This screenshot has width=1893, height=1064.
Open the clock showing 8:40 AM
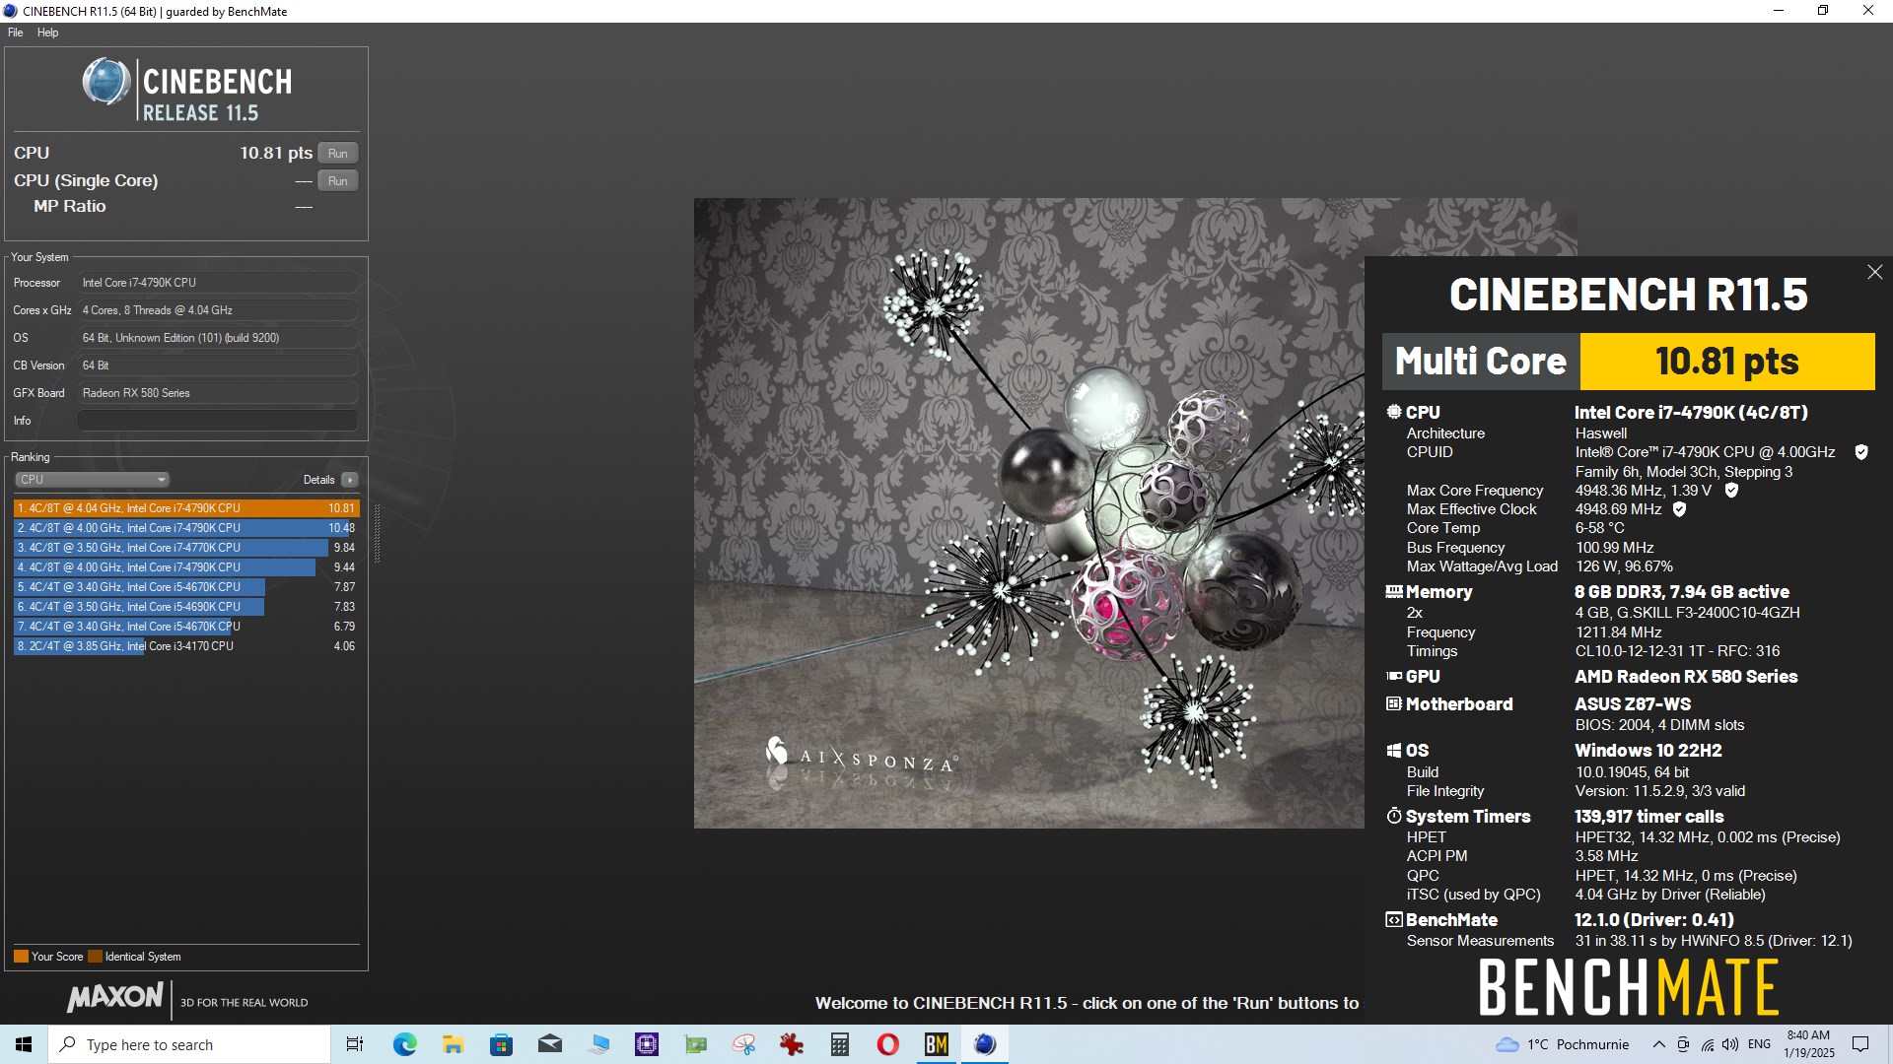click(1808, 1044)
